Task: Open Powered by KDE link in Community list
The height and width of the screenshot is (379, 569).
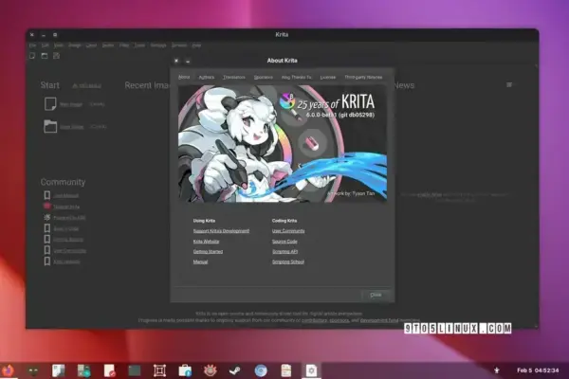Action: point(69,218)
